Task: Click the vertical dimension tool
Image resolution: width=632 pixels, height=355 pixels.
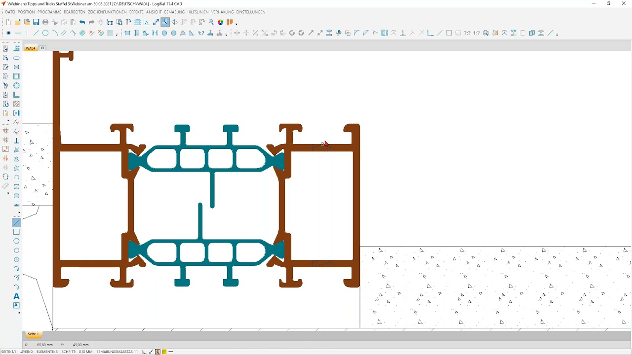Action: coord(137,33)
